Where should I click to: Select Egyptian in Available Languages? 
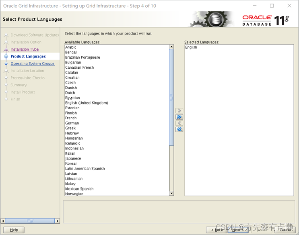pos(117,98)
